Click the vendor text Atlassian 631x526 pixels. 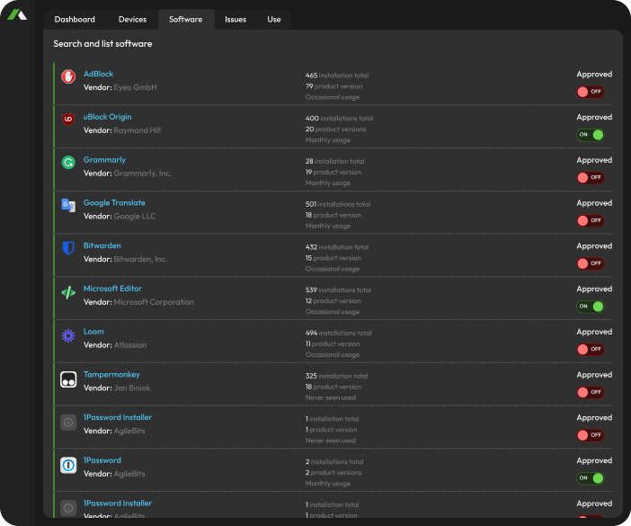(x=130, y=345)
